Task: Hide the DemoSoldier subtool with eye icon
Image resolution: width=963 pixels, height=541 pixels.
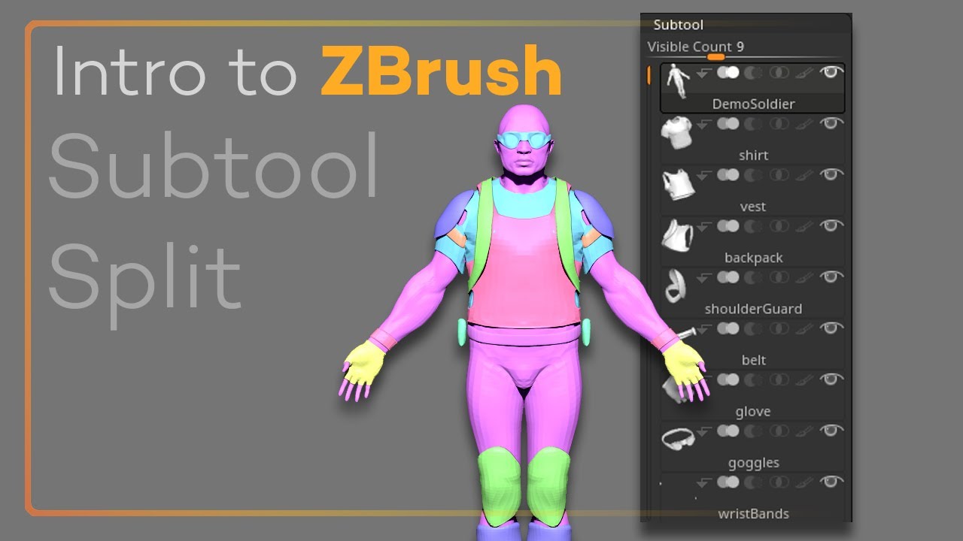Action: (831, 73)
